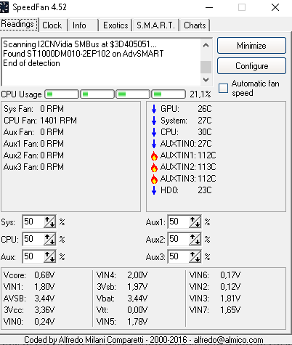Click the blue down arrow beside System temperature
292x345 pixels.
pyautogui.click(x=154, y=121)
